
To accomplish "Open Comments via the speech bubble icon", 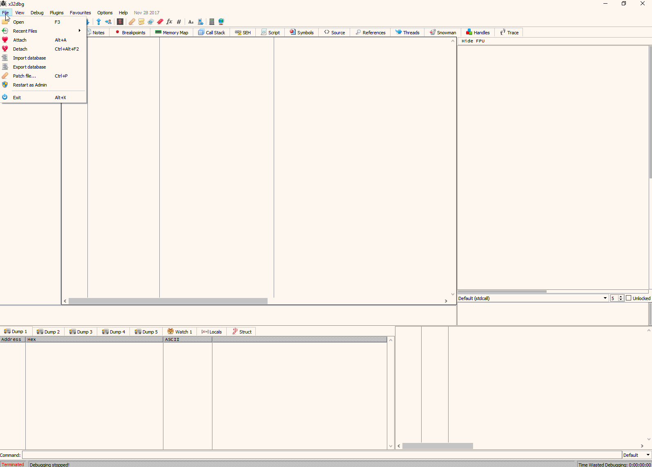I will (x=141, y=22).
